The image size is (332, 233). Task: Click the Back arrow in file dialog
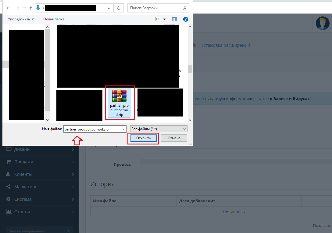coord(8,8)
